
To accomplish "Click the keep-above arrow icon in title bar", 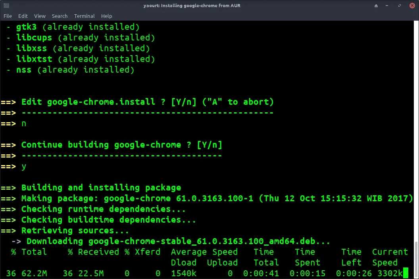I will point(376,6).
